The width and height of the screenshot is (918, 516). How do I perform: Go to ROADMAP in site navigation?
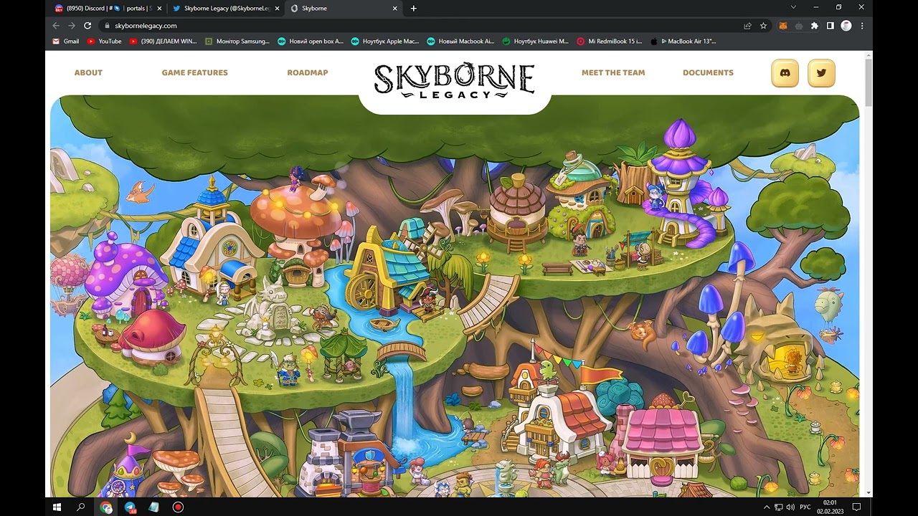308,72
